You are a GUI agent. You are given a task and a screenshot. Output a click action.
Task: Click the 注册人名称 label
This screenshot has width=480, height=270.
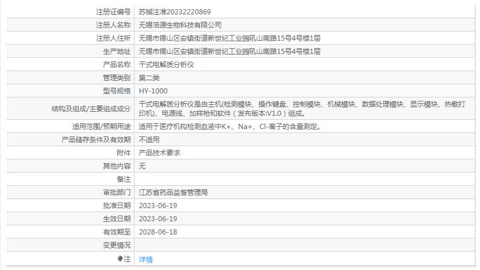coord(113,25)
